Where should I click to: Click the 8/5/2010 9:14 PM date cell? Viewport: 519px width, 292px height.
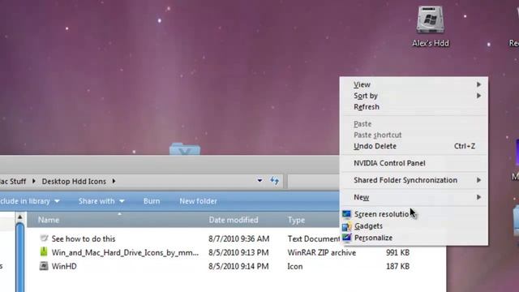click(238, 266)
